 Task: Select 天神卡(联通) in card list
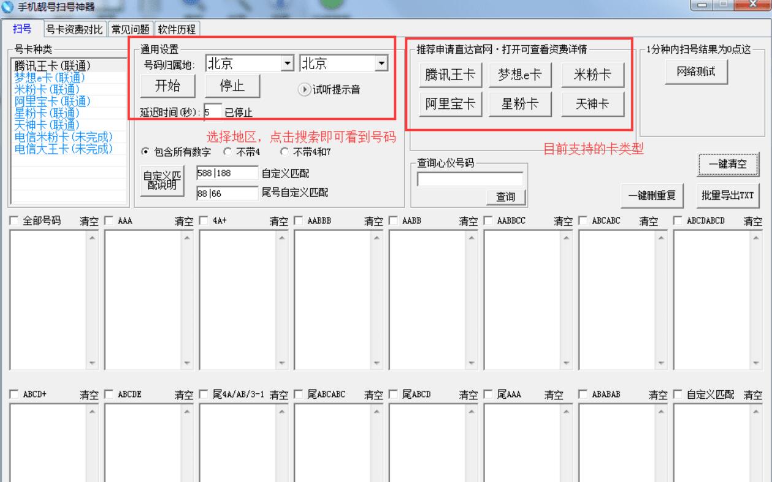tap(68, 124)
